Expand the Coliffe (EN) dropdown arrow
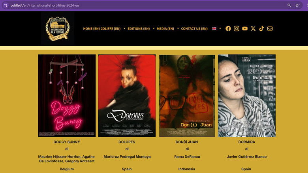Image resolution: width=308 pixels, height=173 pixels. tap(124, 28)
